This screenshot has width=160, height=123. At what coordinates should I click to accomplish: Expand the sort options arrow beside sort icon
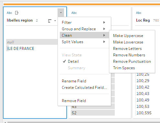coord(55,21)
